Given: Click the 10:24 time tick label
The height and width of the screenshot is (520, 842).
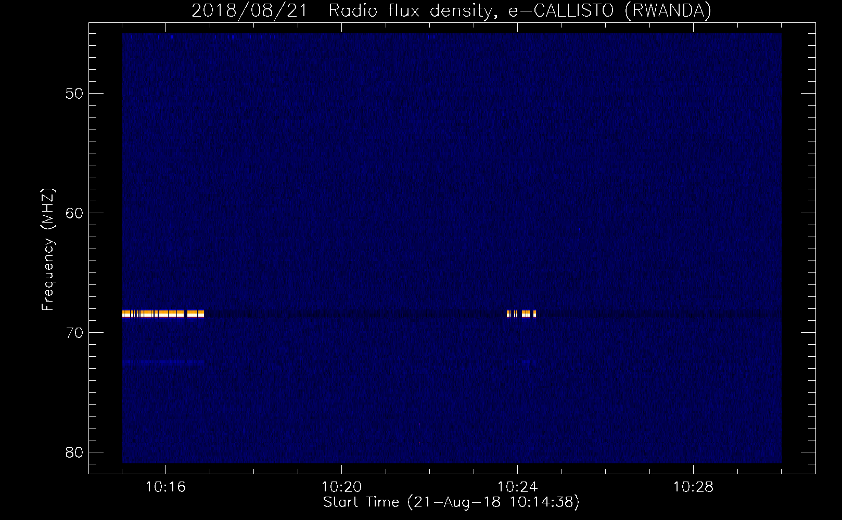Looking at the screenshot, I should [517, 487].
